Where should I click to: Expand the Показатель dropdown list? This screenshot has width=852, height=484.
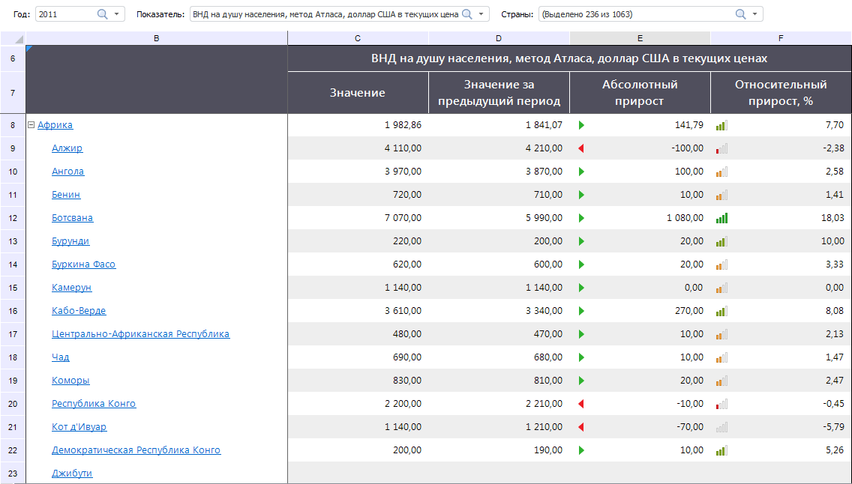click(x=481, y=14)
